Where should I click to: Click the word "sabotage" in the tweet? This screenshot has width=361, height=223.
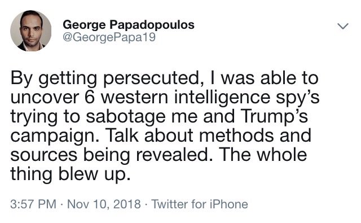(126, 117)
